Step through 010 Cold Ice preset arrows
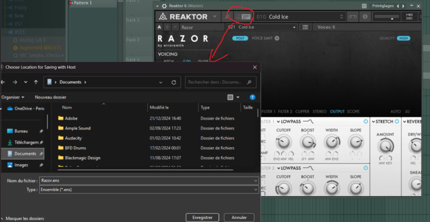This screenshot has height=222, width=430. click(341, 17)
